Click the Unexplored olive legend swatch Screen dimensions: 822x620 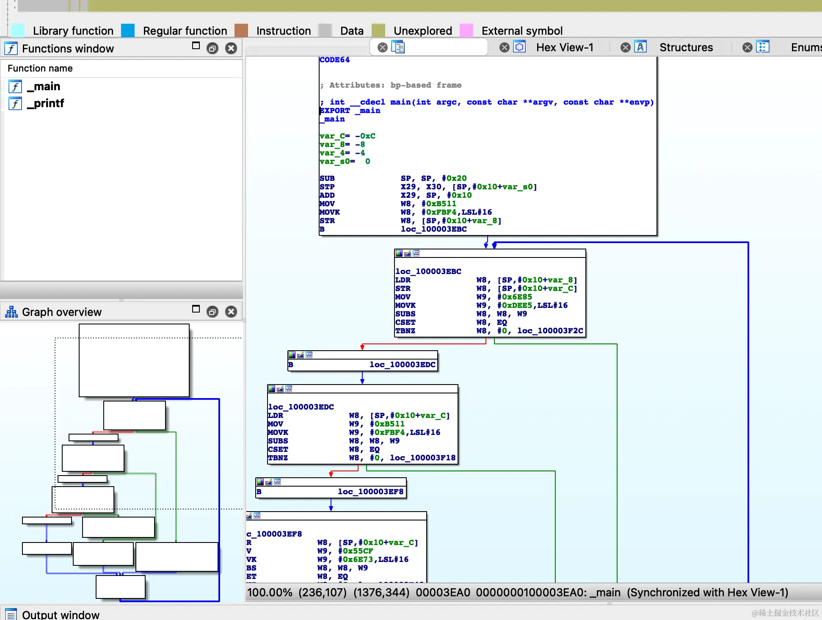[x=378, y=30]
